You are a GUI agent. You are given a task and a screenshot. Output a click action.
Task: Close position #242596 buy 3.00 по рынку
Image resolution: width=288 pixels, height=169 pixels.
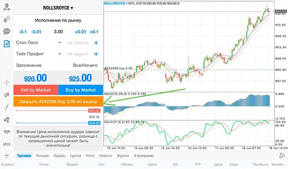point(58,102)
